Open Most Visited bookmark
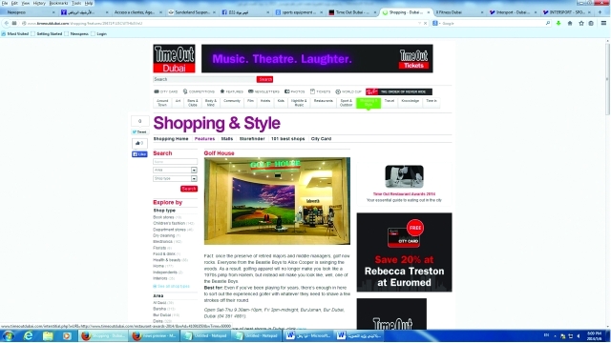The width and height of the screenshot is (611, 343). click(15, 34)
